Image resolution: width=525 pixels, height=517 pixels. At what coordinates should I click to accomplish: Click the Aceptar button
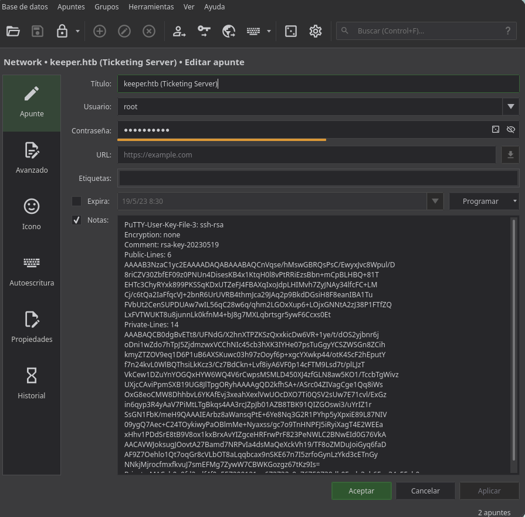point(361,491)
